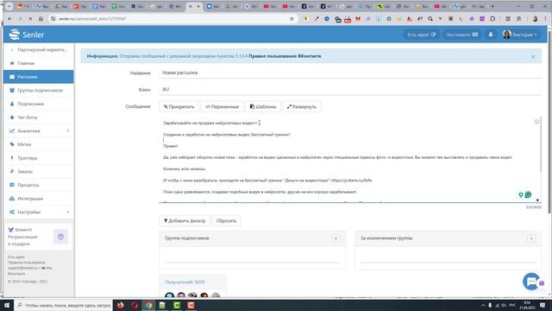Open link in the message text

(351, 181)
